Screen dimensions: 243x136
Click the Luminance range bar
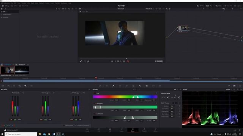125,117
